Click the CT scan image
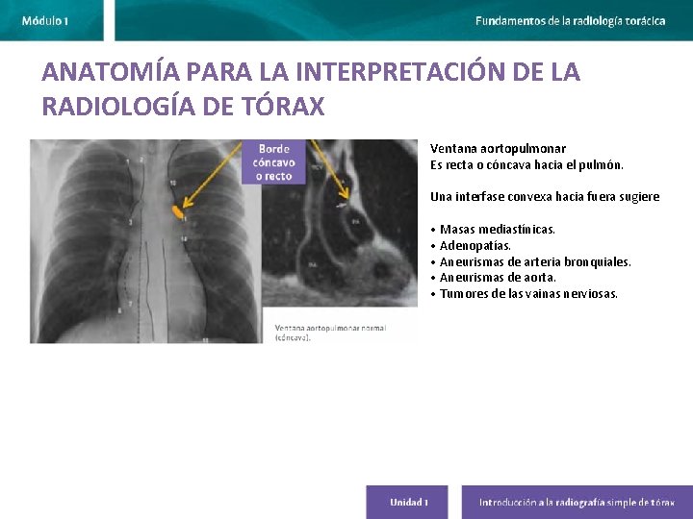Viewport: 693px width, 519px height. click(x=340, y=223)
